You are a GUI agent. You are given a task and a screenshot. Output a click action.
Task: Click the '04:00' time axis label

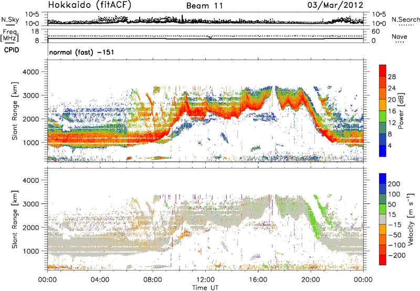(x=100, y=280)
